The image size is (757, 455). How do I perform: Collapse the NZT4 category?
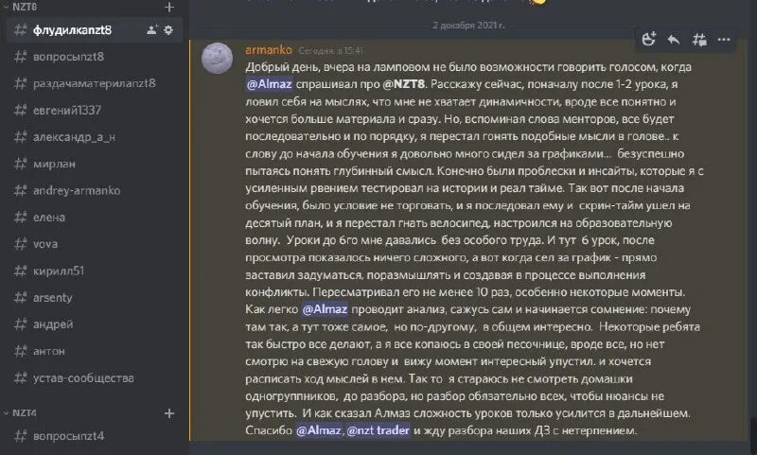coord(20,413)
